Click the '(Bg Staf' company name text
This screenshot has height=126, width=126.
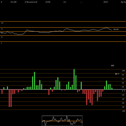point(123,2)
